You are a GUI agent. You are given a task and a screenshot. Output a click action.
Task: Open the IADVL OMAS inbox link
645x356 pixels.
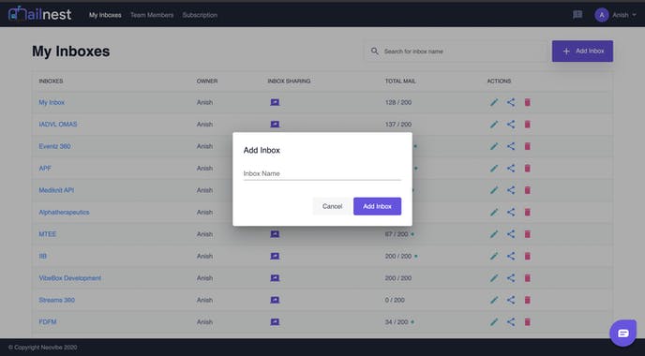(58, 125)
